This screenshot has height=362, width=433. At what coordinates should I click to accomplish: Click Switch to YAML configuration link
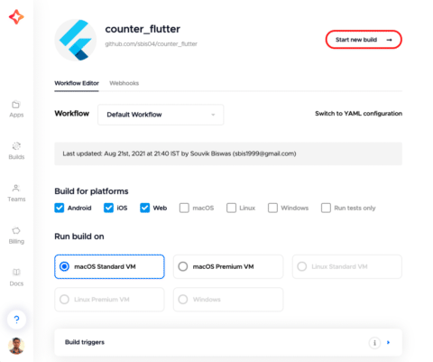[x=358, y=114]
